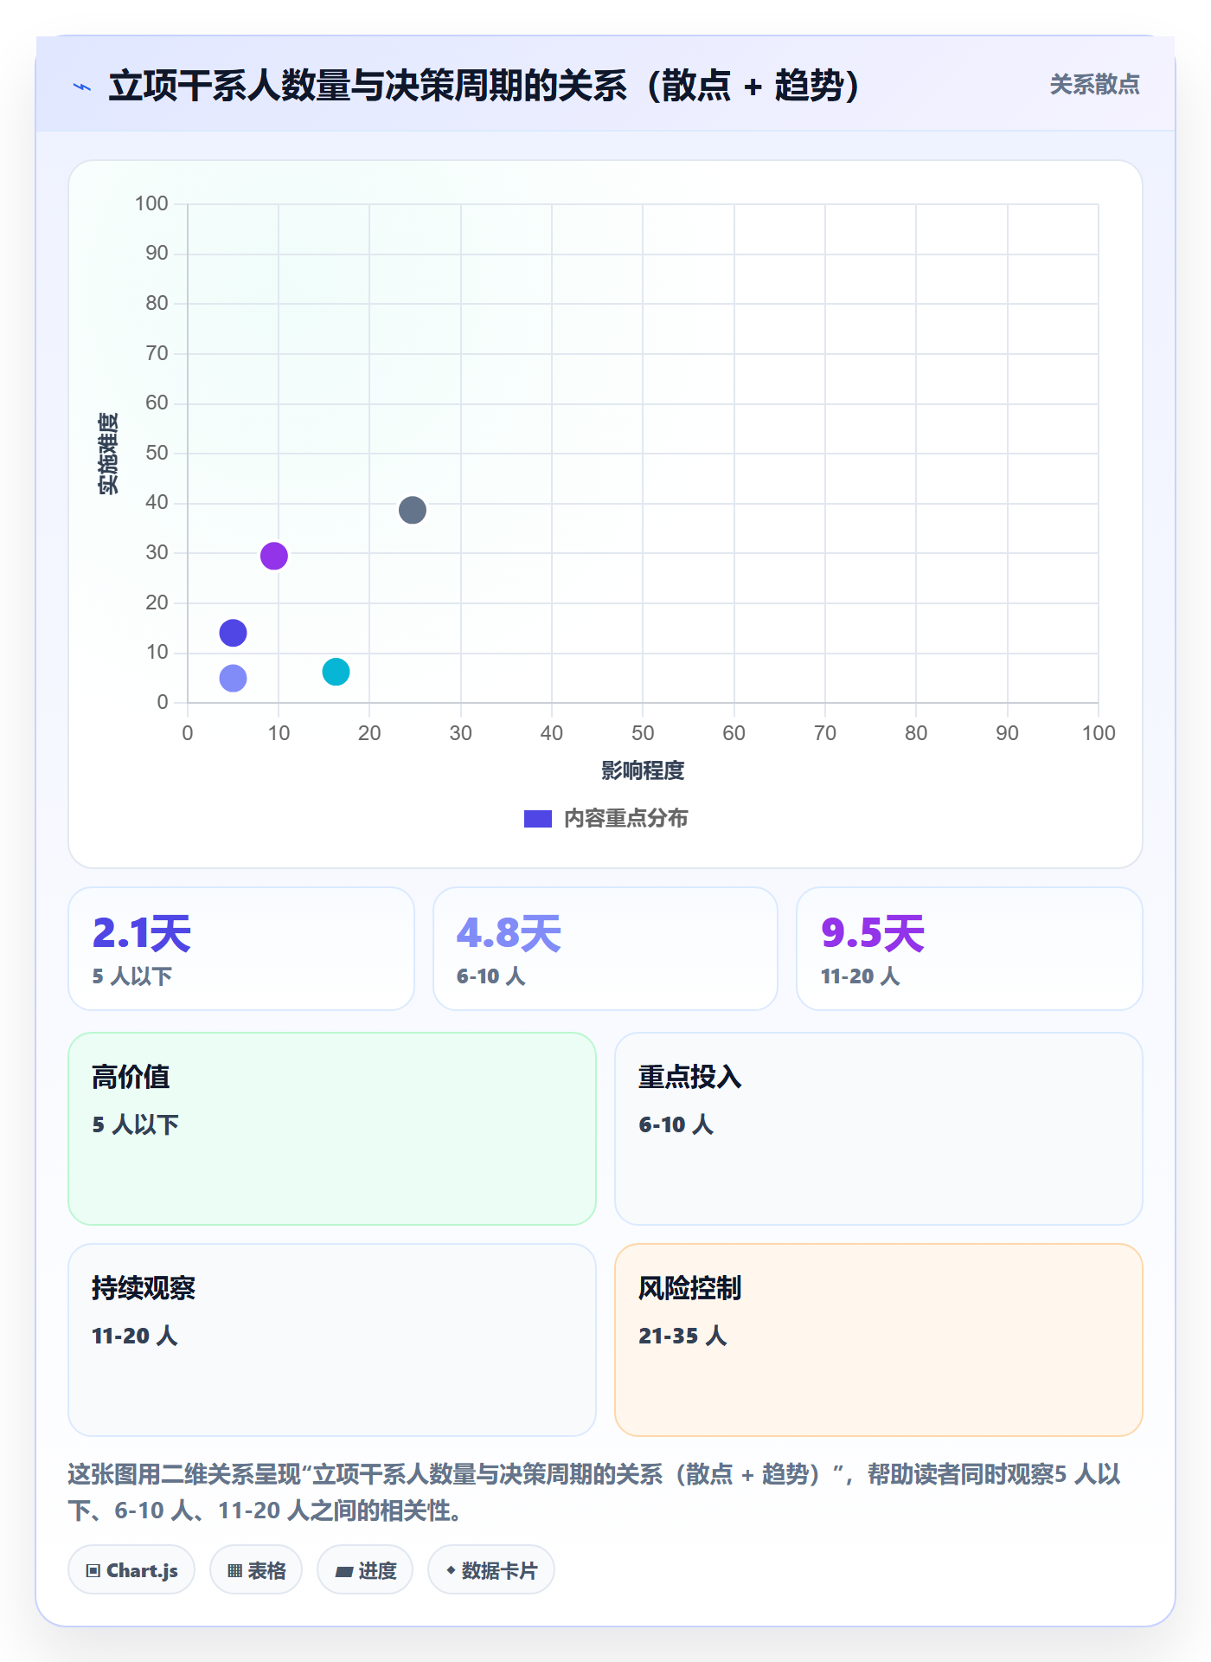The height and width of the screenshot is (1662, 1211).
Task: Click the 6-10 人 label under 4.8天
Action: click(491, 976)
